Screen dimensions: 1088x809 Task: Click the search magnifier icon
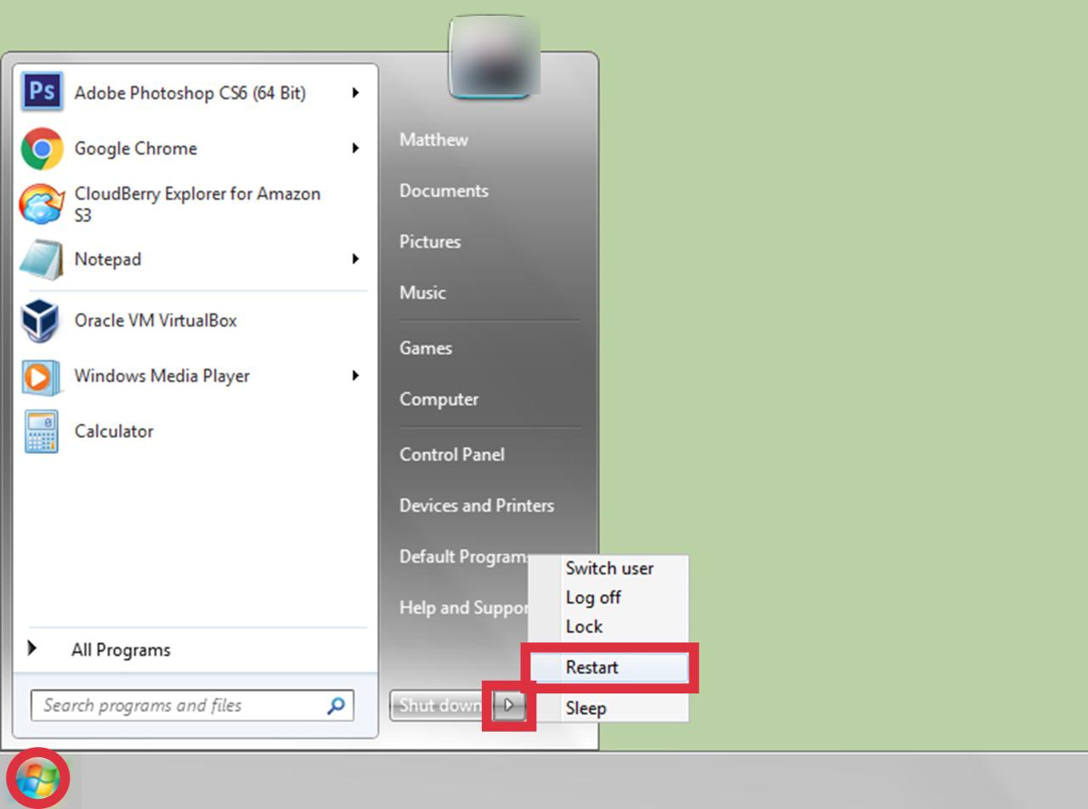click(x=336, y=705)
